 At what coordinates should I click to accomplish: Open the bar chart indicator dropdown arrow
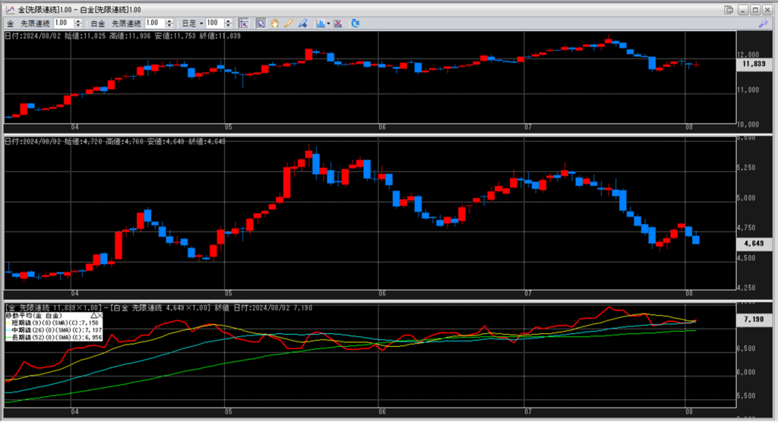(328, 24)
